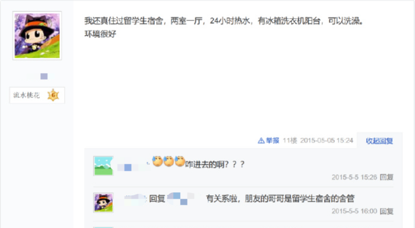Click the blurred username under the main avatar
The height and width of the screenshot is (228, 415).
[40, 76]
